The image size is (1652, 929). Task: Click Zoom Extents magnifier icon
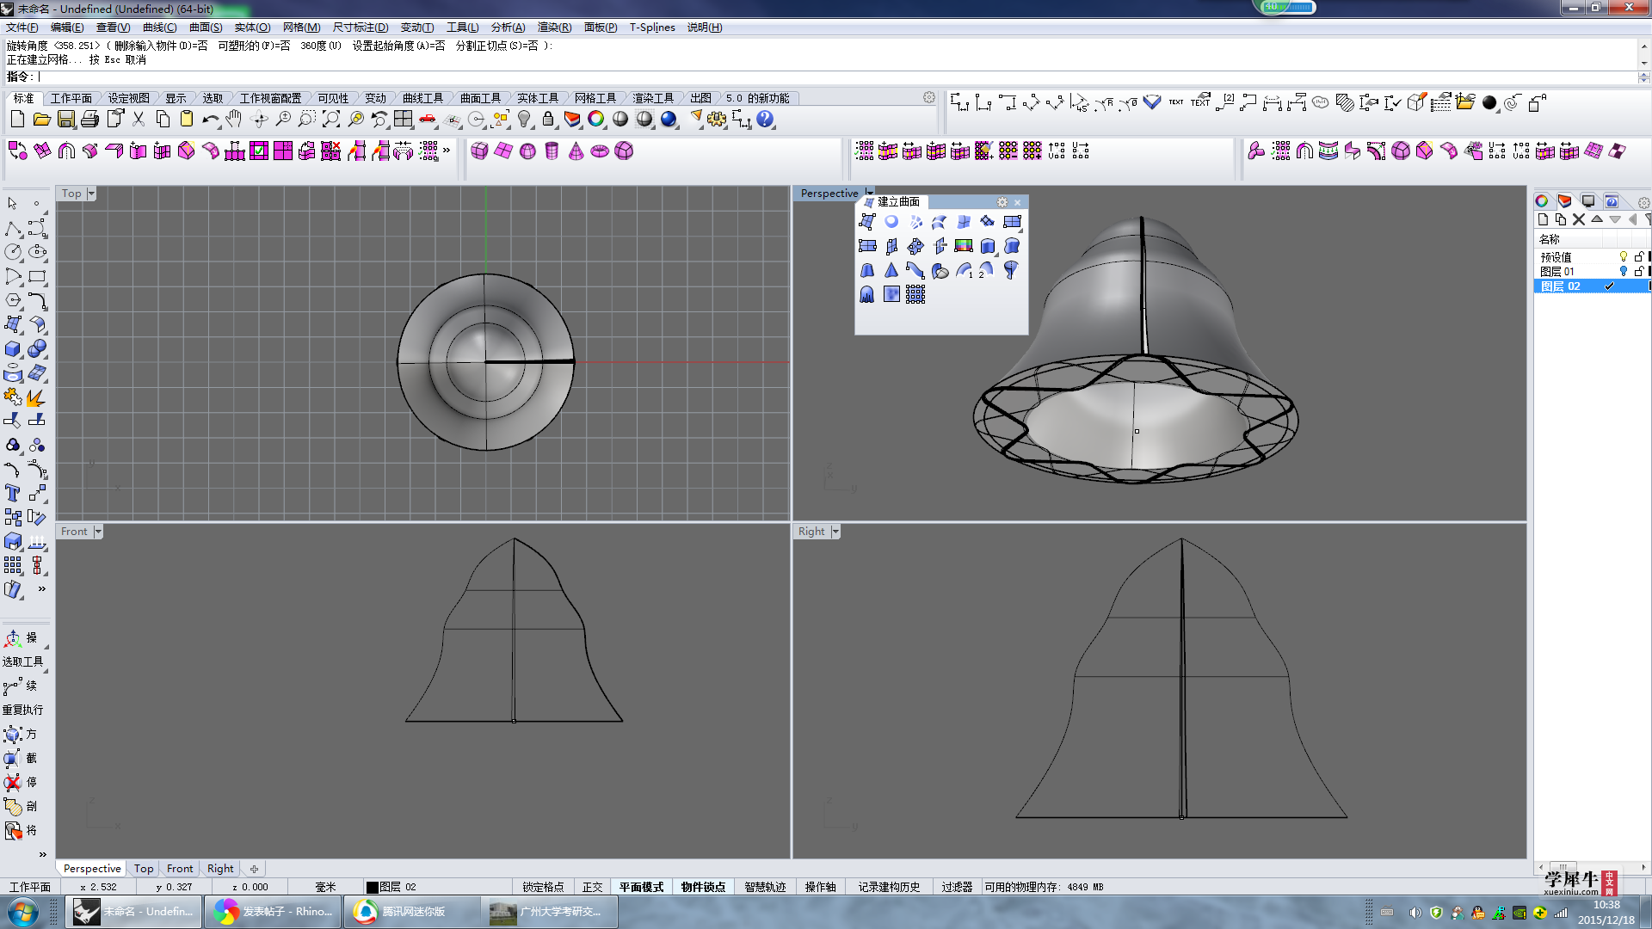[330, 120]
